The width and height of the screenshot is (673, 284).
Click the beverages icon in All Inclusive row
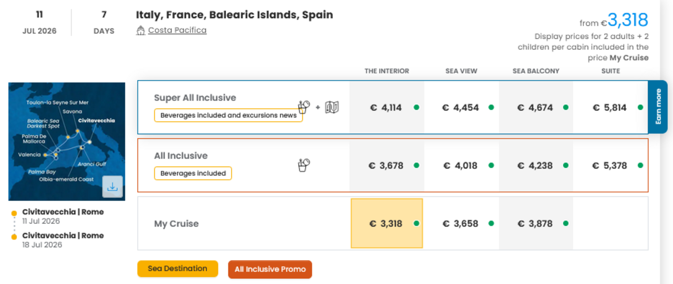pyautogui.click(x=304, y=165)
